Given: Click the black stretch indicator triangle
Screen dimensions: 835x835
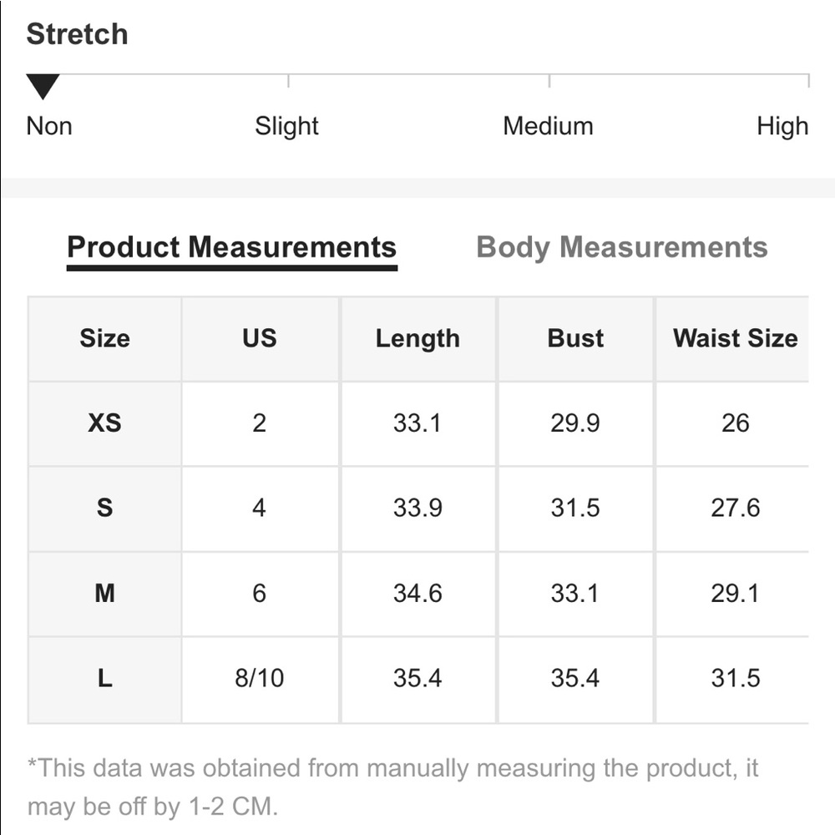Looking at the screenshot, I should pyautogui.click(x=43, y=85).
